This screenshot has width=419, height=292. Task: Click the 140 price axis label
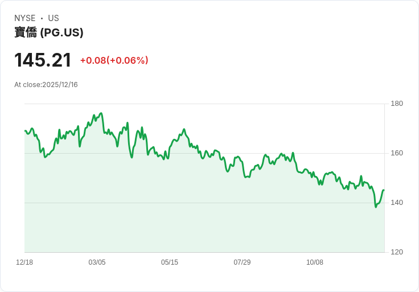397,203
